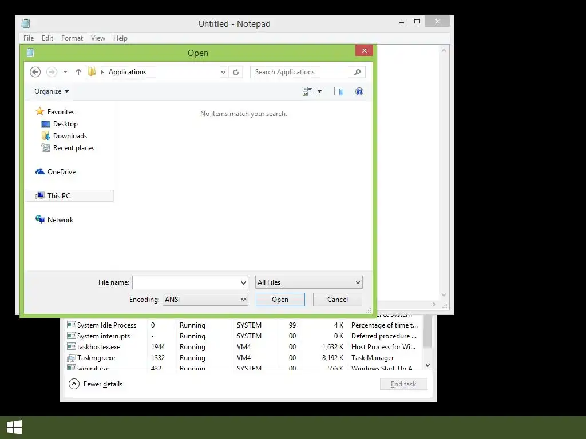Select System interrupts row in Task Manager

[244, 336]
